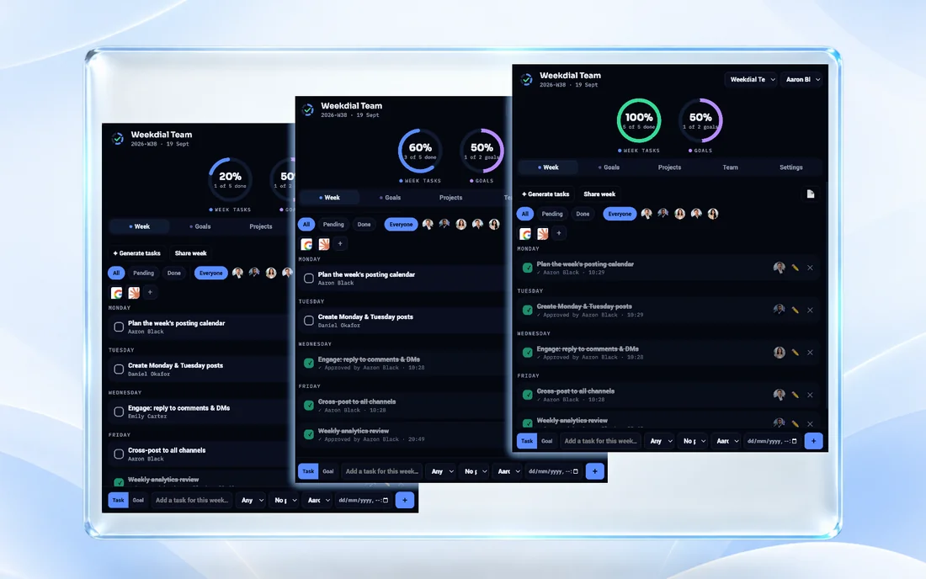926x579 pixels.
Task: Check 'Create Monday & Tuesday posts' in 60% window
Action: 309,321
